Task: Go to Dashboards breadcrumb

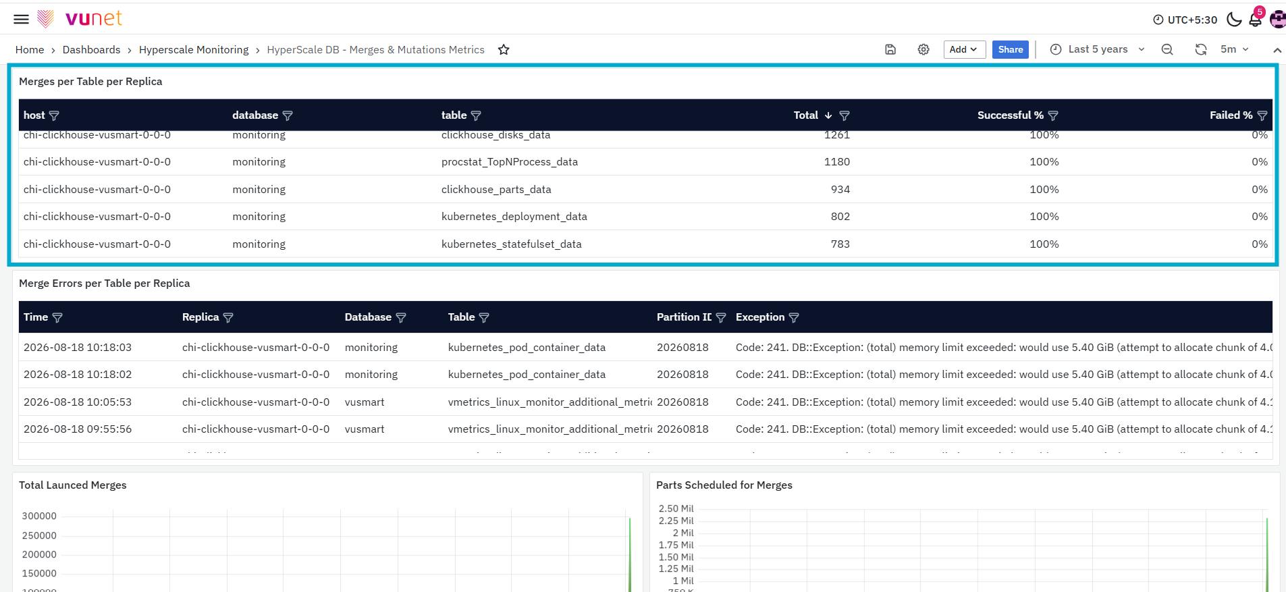Action: pyautogui.click(x=91, y=50)
